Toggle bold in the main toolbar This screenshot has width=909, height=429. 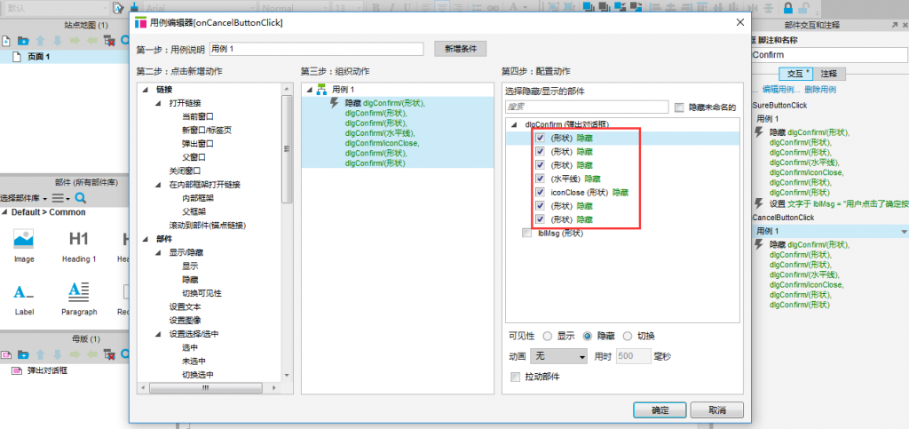[x=375, y=7]
